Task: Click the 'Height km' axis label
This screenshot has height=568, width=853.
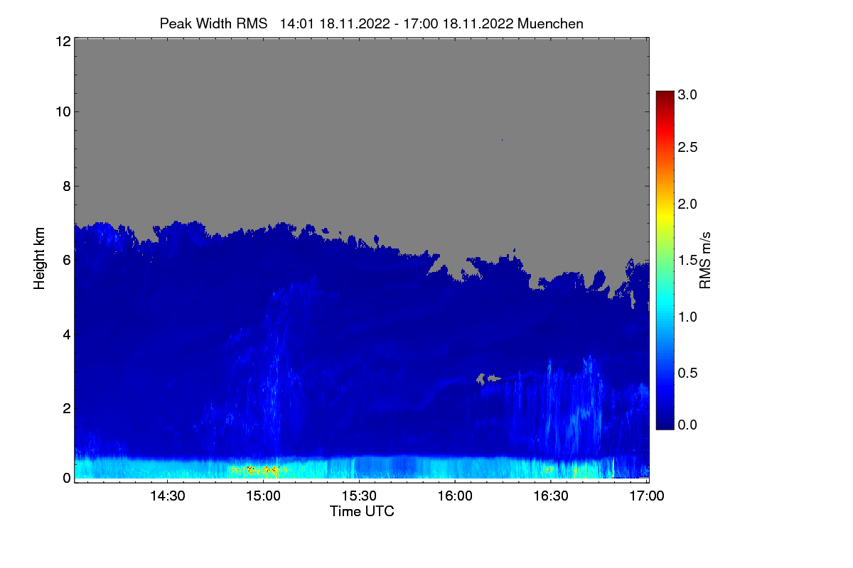Action: click(40, 259)
